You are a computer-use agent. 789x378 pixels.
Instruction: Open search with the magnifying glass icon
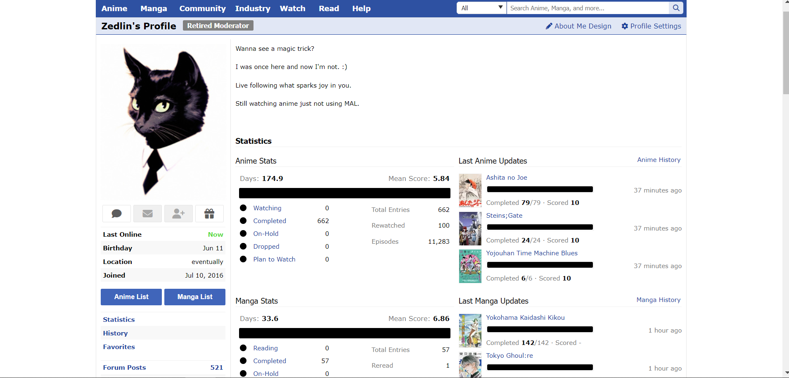point(676,7)
